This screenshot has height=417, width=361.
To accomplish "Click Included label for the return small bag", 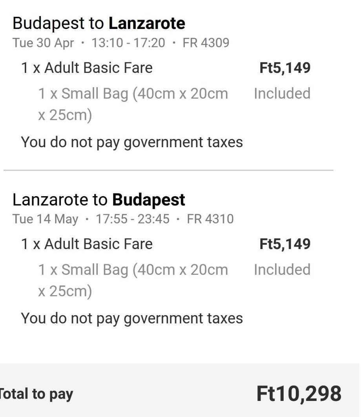I will (282, 270).
